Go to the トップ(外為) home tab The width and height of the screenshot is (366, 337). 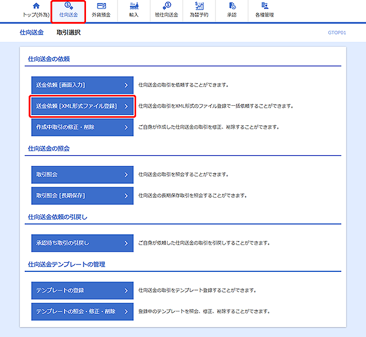(36, 11)
